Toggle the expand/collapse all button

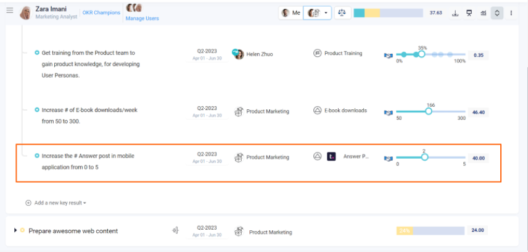[x=497, y=13]
